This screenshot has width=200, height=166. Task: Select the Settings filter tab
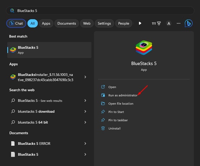(104, 23)
